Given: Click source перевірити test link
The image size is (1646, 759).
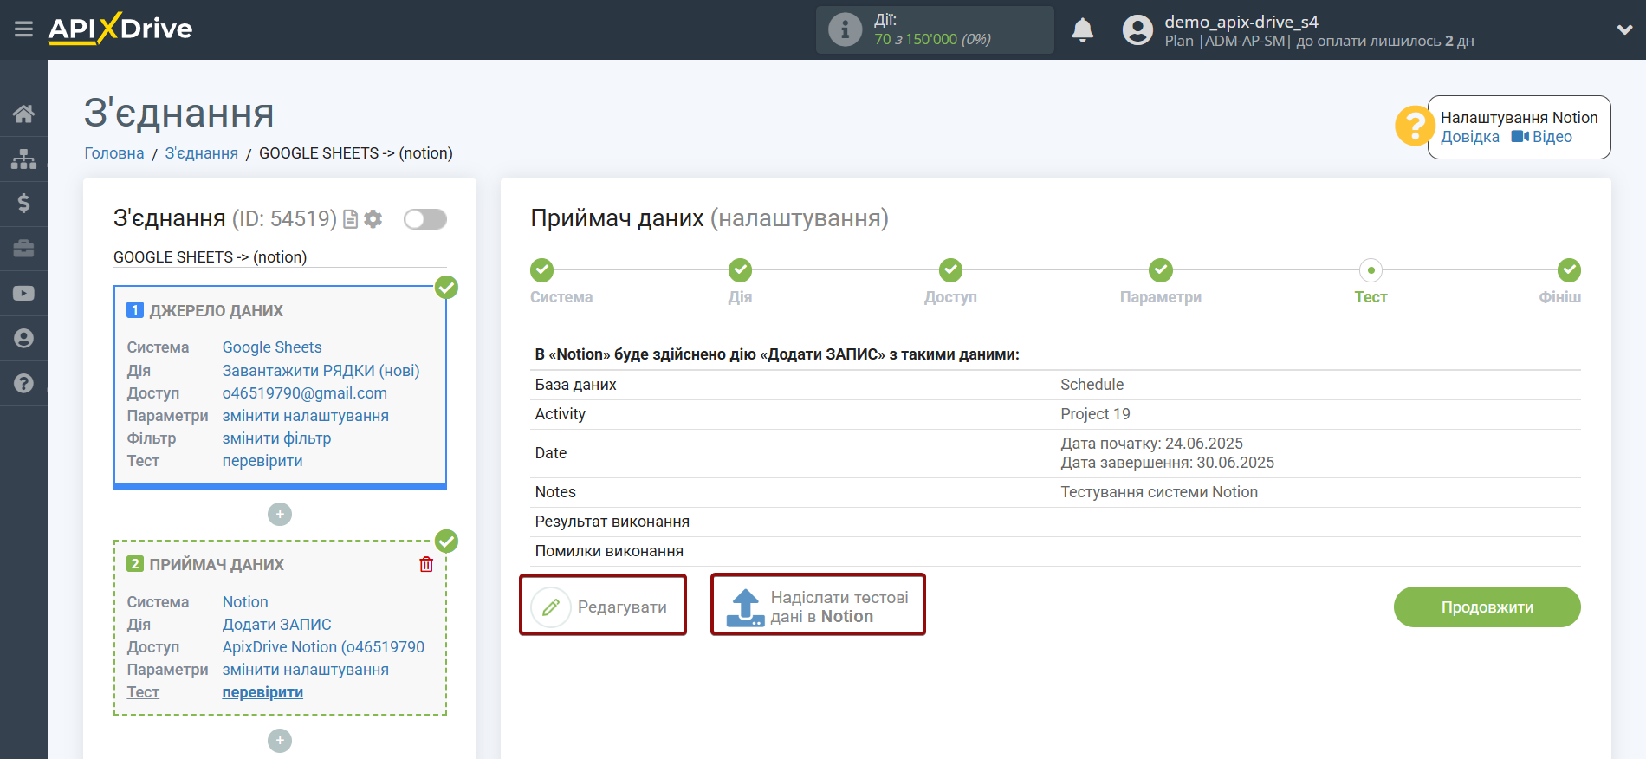Looking at the screenshot, I should tap(262, 461).
